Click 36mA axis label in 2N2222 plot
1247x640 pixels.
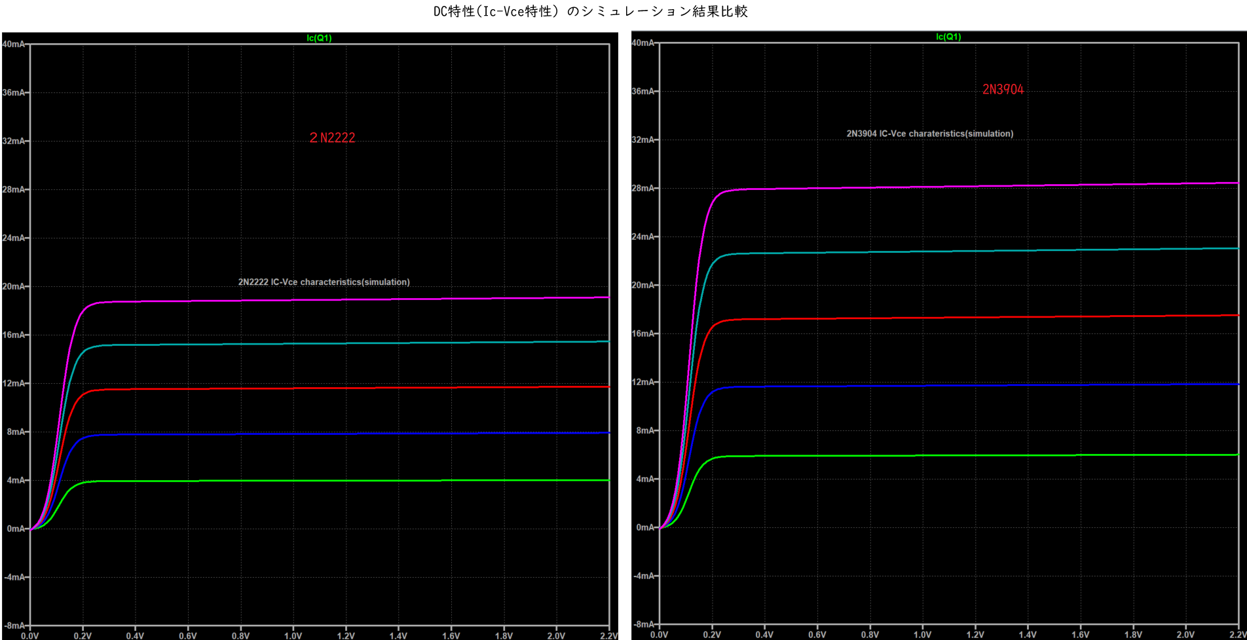[x=13, y=93]
